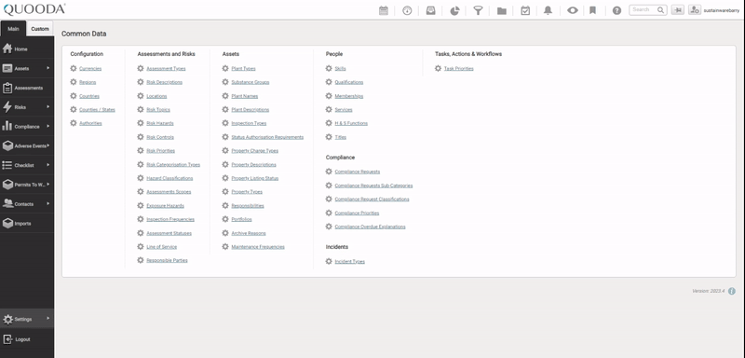The width and height of the screenshot is (745, 358).
Task: Open the pie chart reports icon
Action: [454, 10]
